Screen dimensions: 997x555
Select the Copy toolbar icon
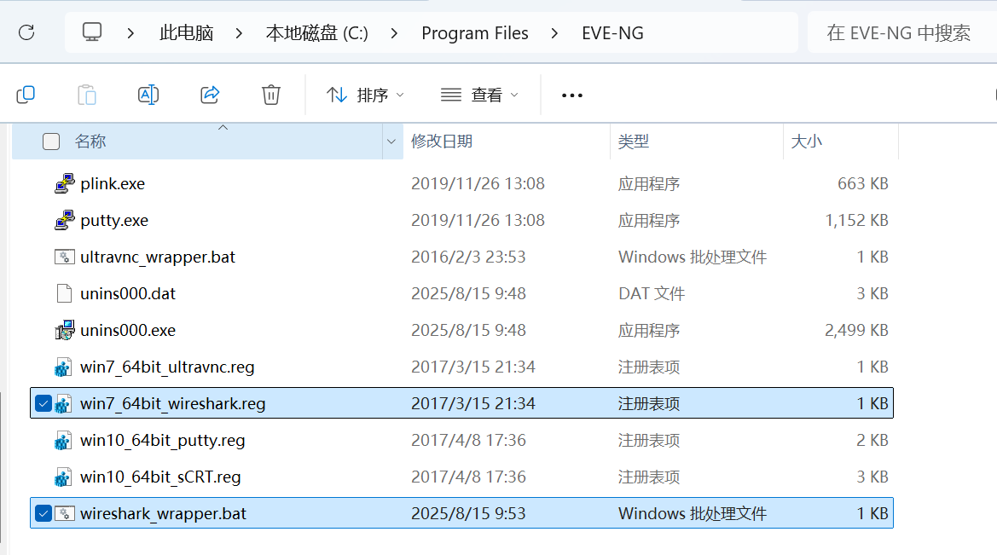26,95
